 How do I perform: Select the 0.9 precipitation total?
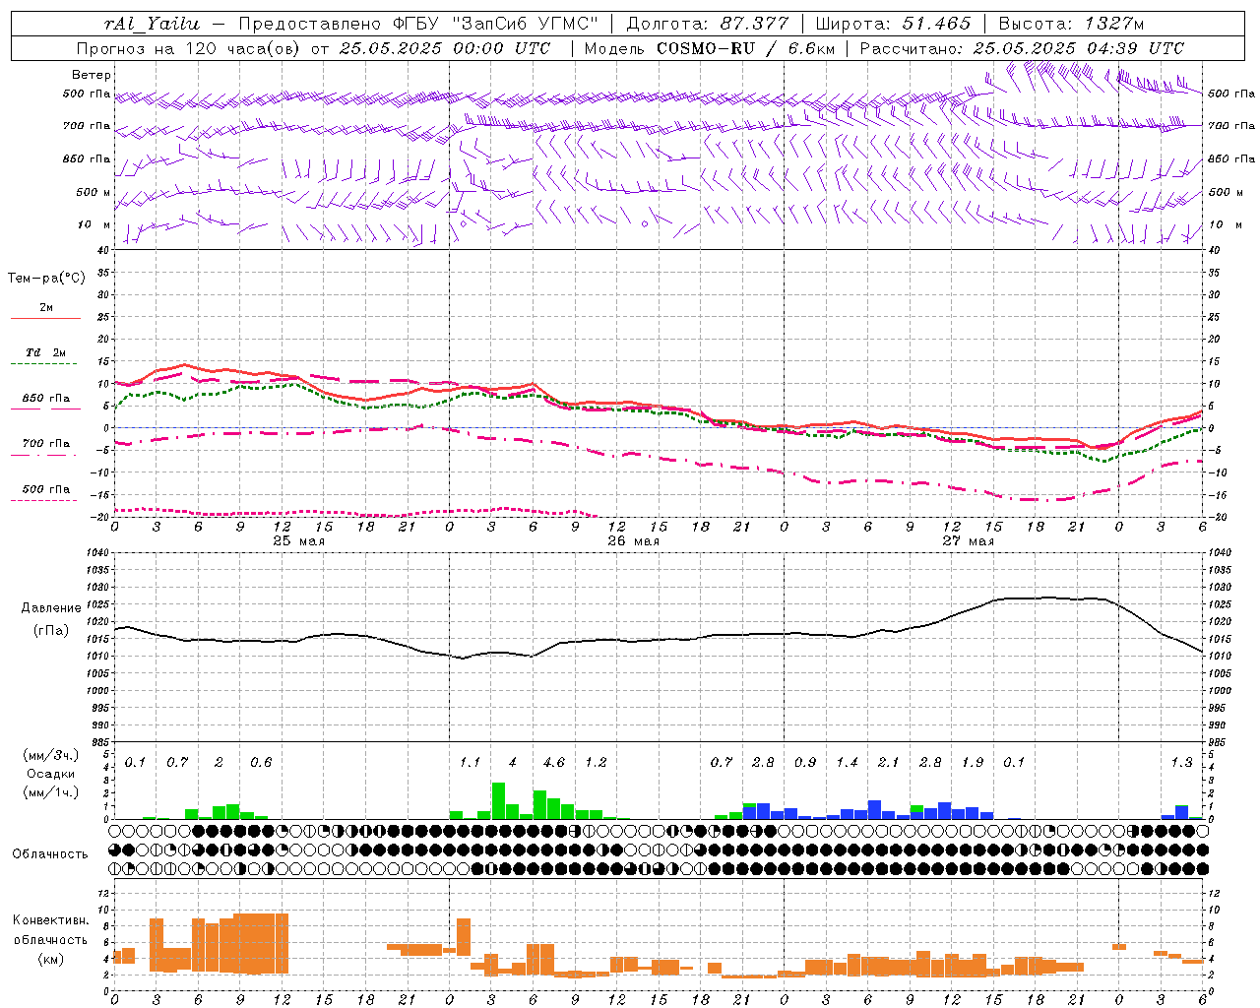(x=805, y=762)
